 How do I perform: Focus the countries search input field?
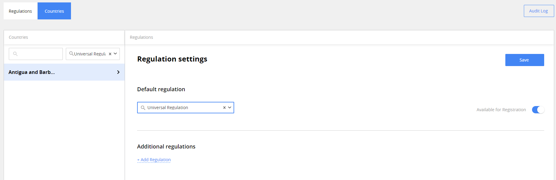39,54
